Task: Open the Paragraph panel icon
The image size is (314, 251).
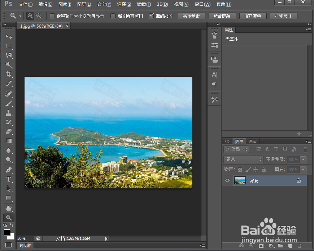Action: [x=214, y=85]
